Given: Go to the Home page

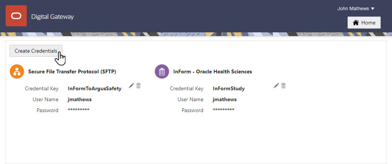Looking at the screenshot, I should click(x=364, y=23).
